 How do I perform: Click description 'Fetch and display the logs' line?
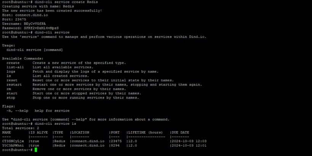click(x=96, y=72)
